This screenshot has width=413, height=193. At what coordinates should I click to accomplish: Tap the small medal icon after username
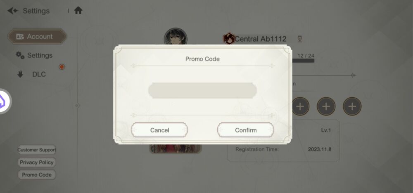pos(299,39)
